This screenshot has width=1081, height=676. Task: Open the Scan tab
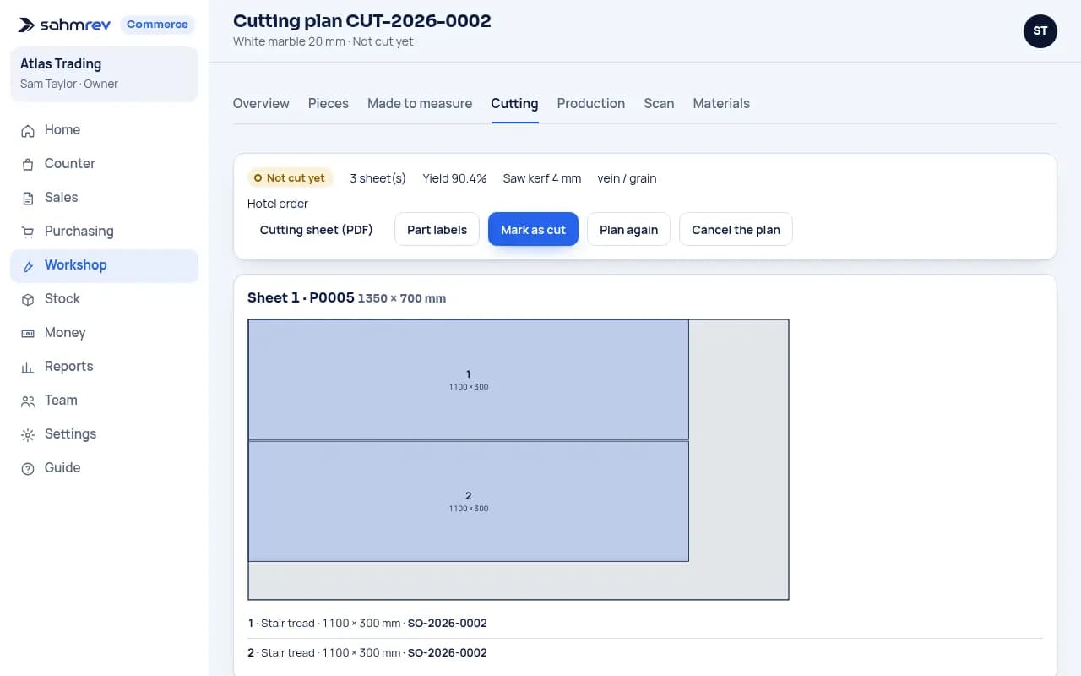click(659, 103)
